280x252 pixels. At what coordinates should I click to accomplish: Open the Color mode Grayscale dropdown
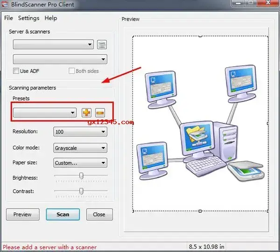click(80, 148)
